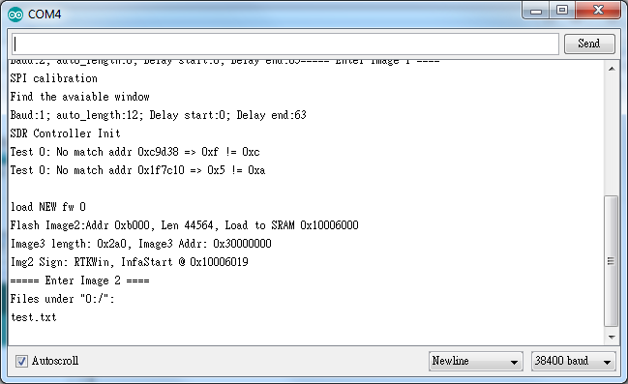Click the scrollbar up arrow

tap(612, 69)
